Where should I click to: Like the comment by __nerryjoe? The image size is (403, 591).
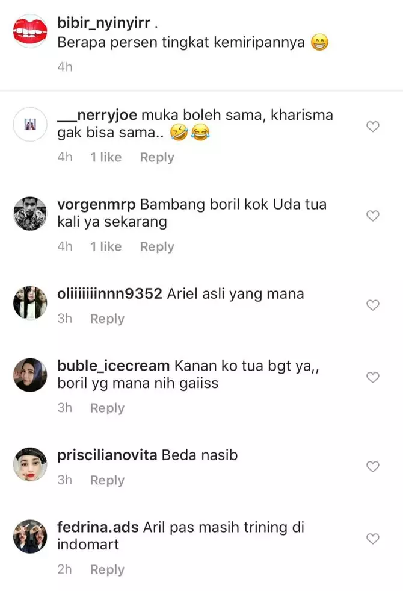coord(372,127)
